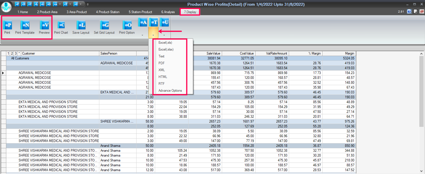Click the CostValue column header

[x=238, y=53]
